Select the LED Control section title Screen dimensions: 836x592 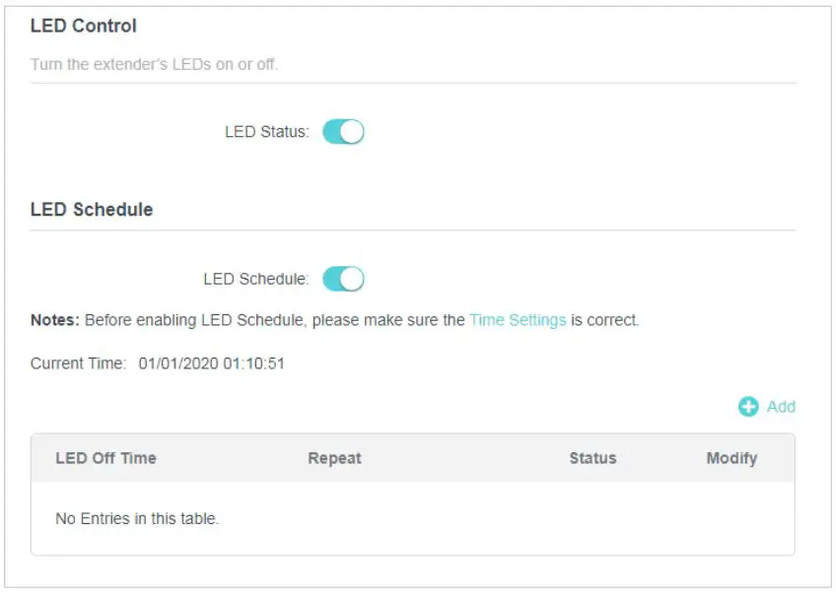[83, 27]
